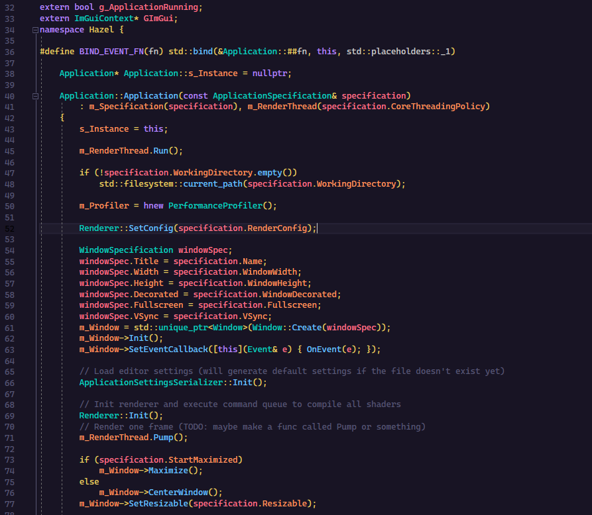Image resolution: width=592 pixels, height=515 pixels.
Task: Collapse the Application constructor fold marker
Action: tap(35, 96)
